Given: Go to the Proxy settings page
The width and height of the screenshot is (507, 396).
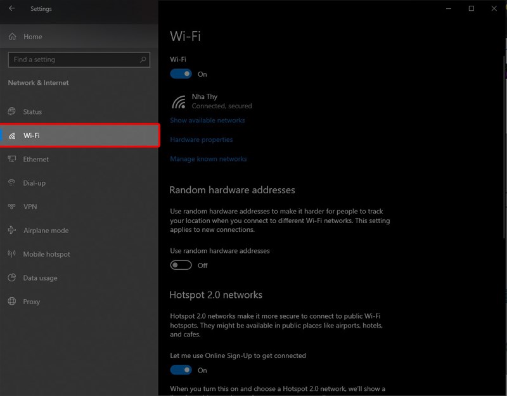Looking at the screenshot, I should (32, 302).
